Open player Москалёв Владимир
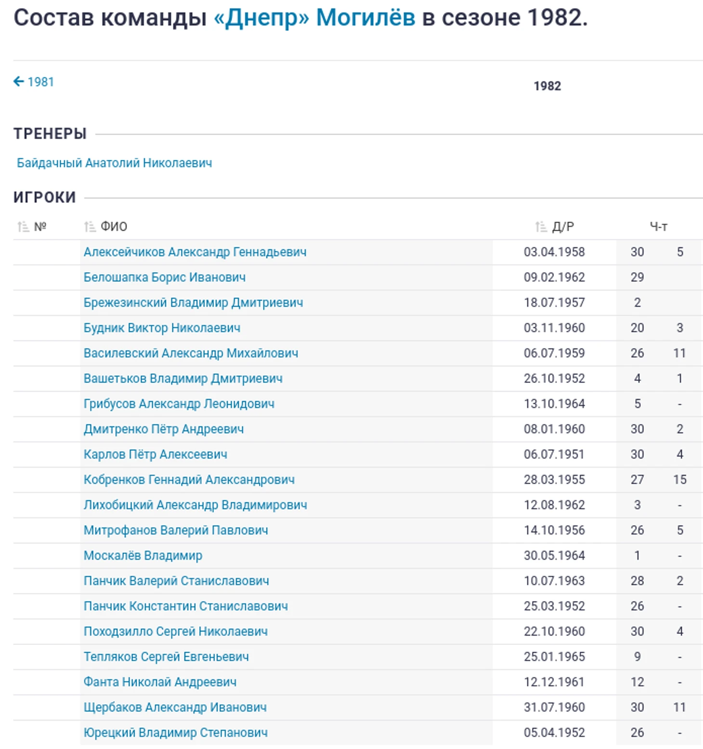The image size is (703, 749). (143, 555)
